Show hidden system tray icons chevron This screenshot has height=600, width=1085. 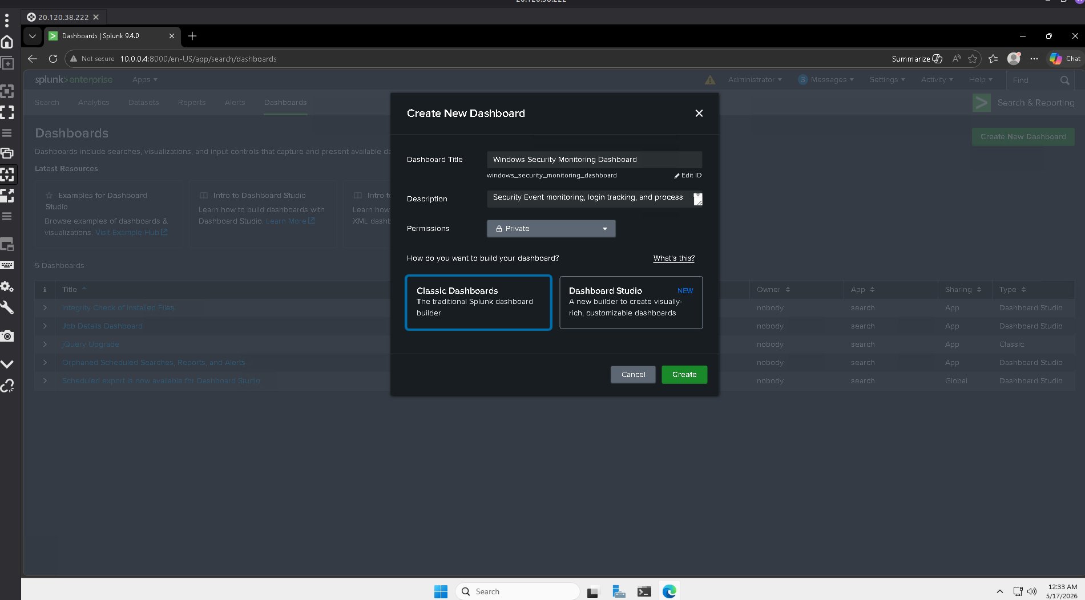click(x=999, y=591)
